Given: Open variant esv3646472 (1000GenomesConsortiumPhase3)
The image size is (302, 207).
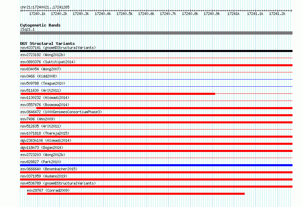Looking at the screenshot, I should 61,112.
